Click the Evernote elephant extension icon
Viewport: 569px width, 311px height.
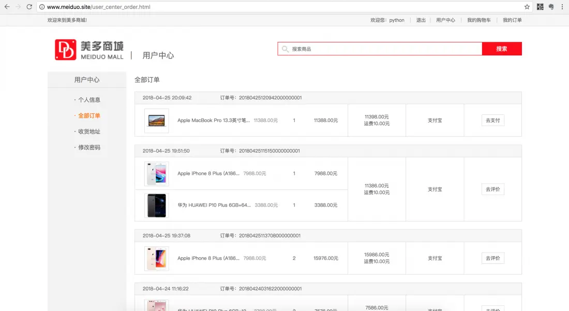point(551,7)
